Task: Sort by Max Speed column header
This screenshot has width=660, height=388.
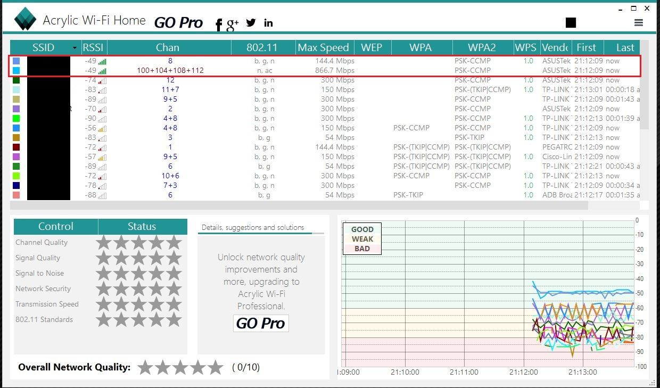Action: pyautogui.click(x=324, y=47)
